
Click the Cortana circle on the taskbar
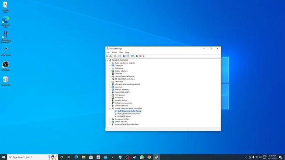(61, 157)
